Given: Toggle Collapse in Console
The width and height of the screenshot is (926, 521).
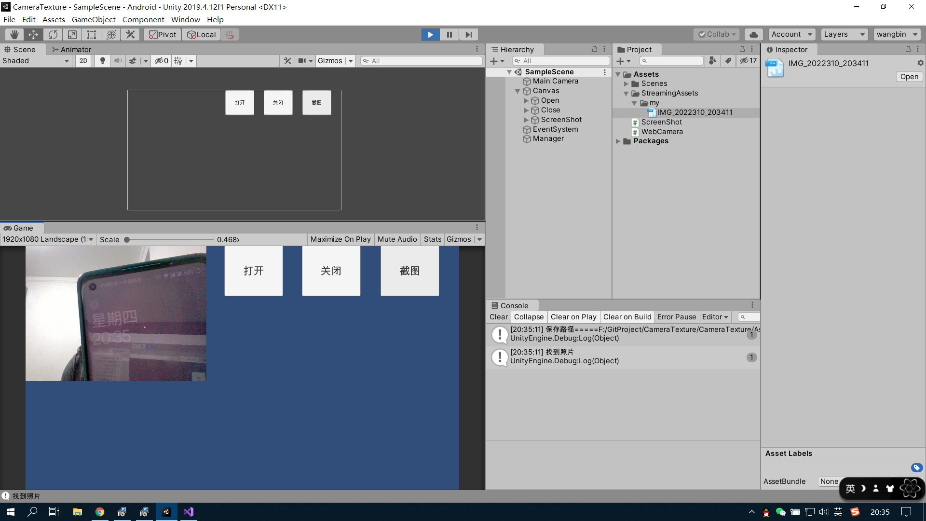Looking at the screenshot, I should [x=529, y=317].
